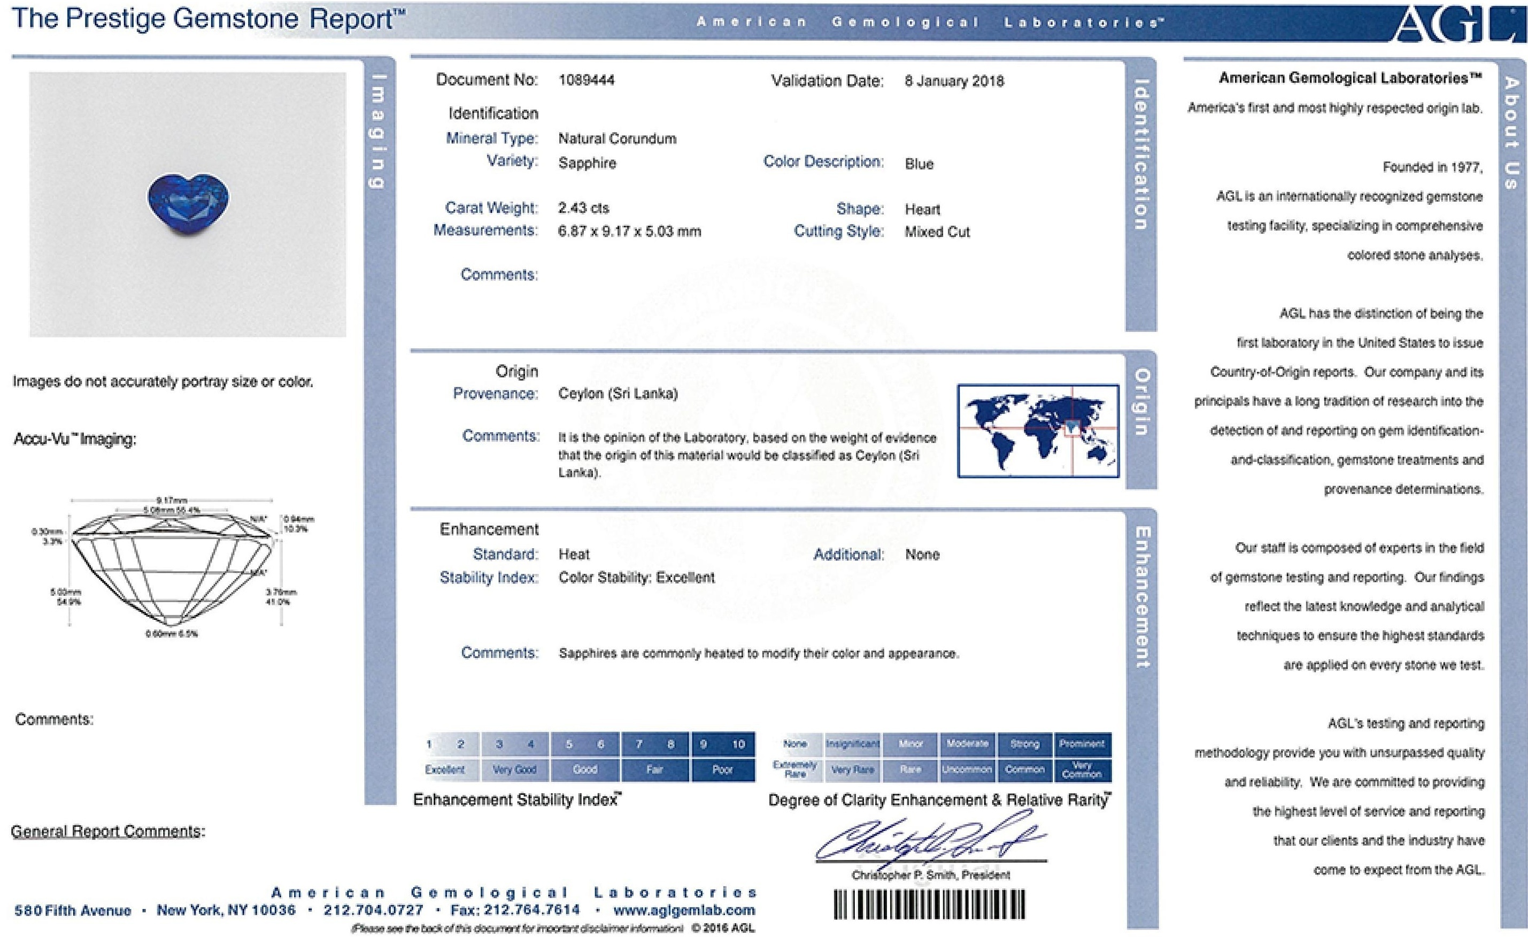Screen dimensions: 1528x937
Task: Click document number 1089444
Action: tap(586, 80)
